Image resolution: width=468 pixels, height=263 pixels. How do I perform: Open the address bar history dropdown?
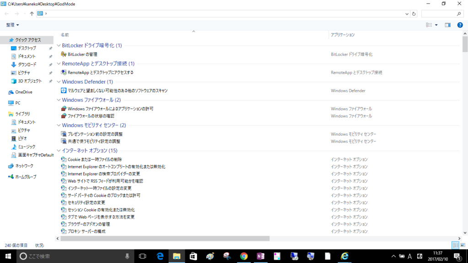407,14
